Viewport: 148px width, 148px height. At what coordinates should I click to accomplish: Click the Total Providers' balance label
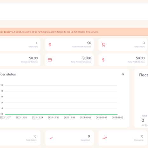pos(81,62)
